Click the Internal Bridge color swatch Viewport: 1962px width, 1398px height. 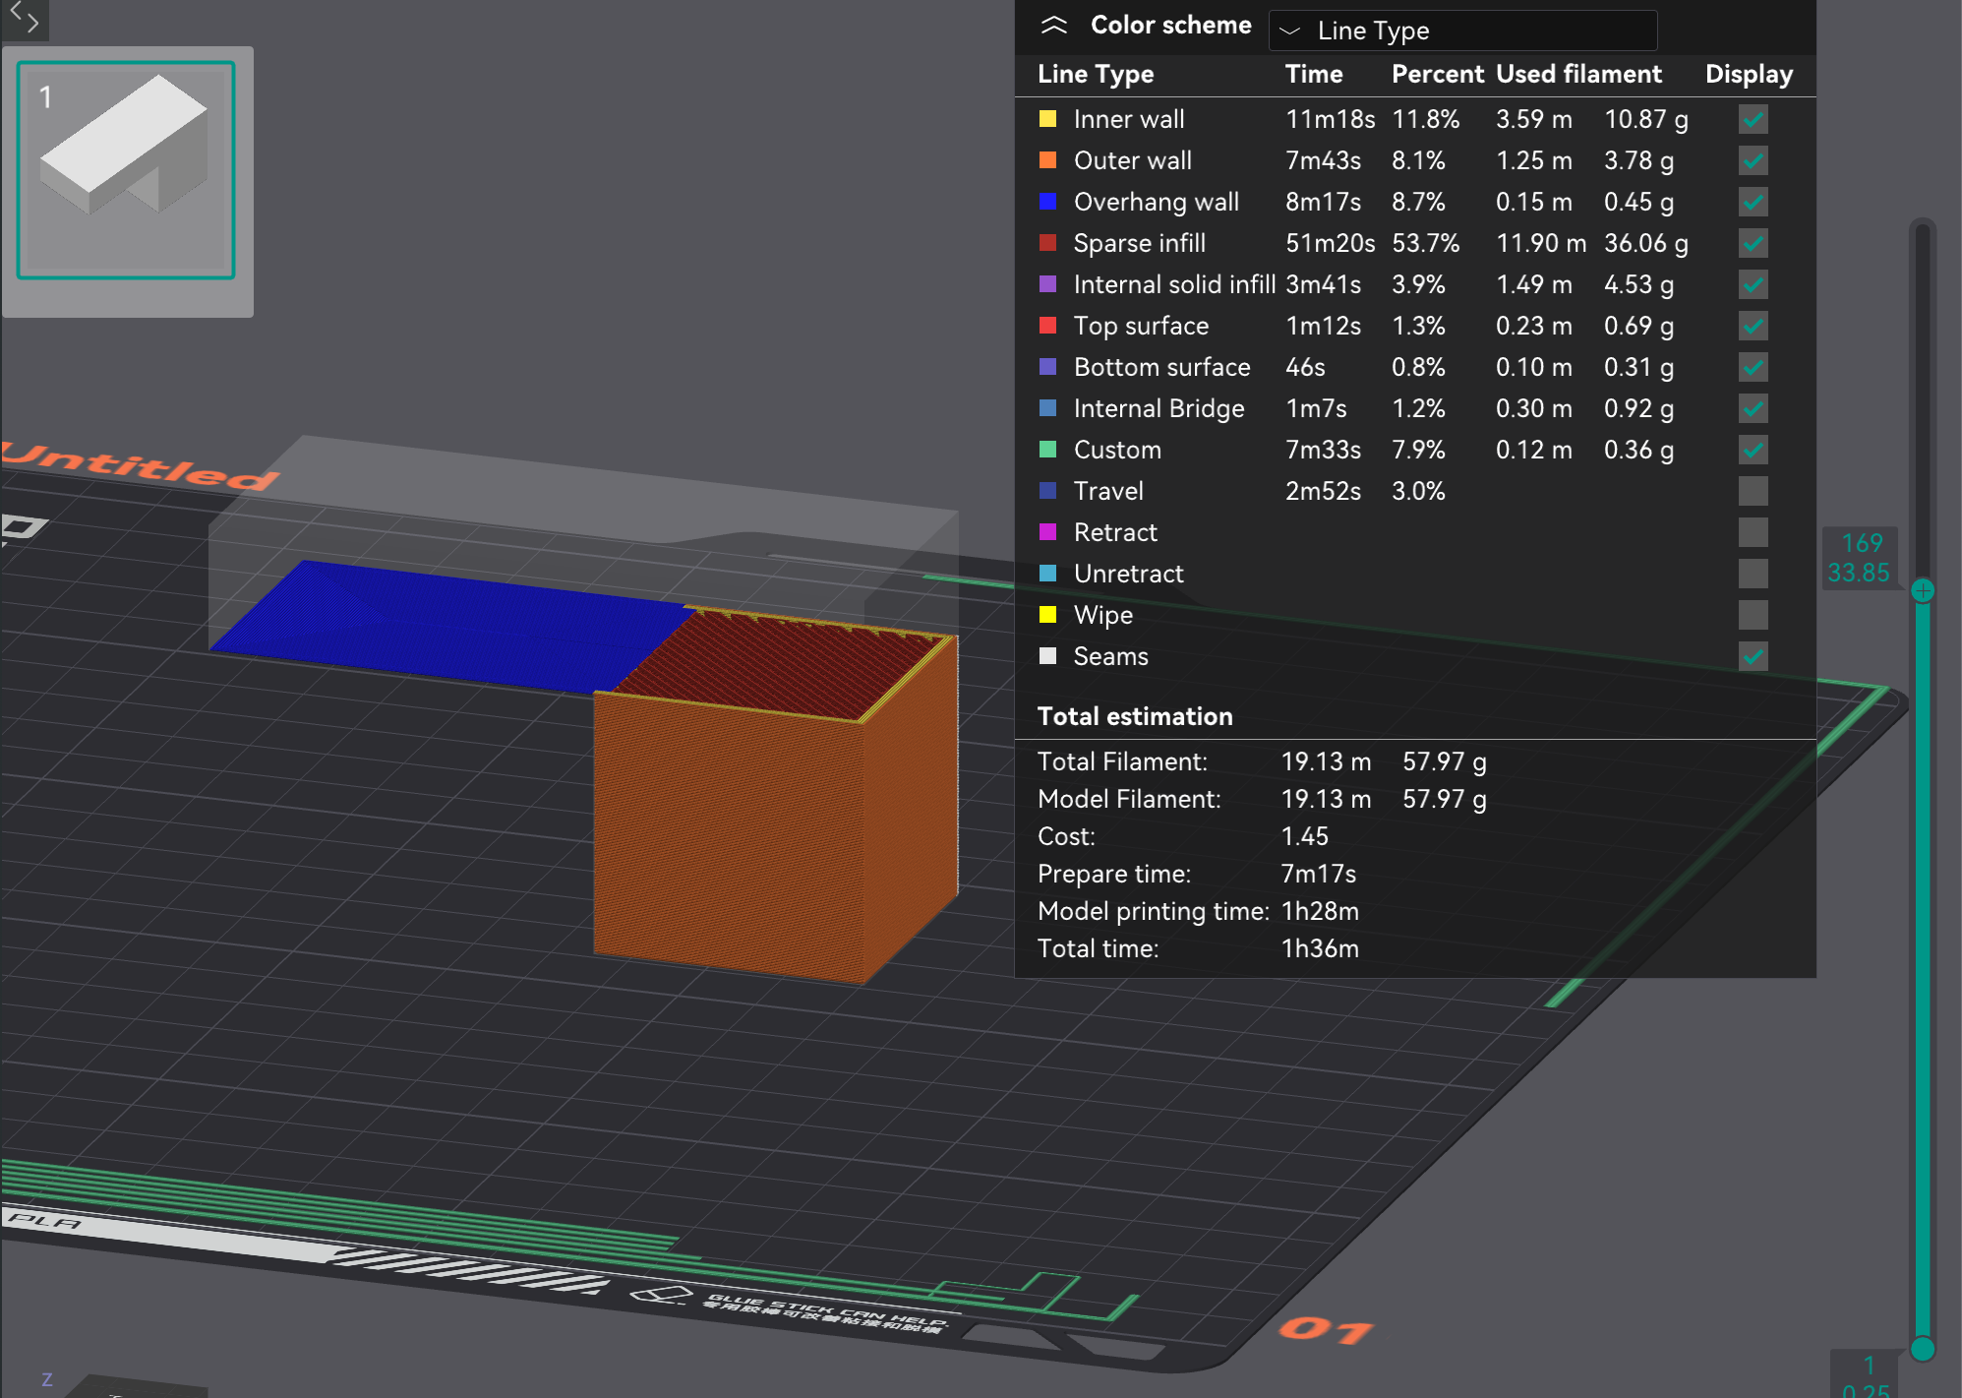(x=1047, y=408)
